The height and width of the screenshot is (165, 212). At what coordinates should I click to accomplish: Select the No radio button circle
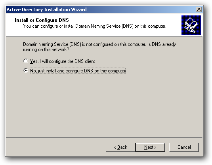(26, 70)
